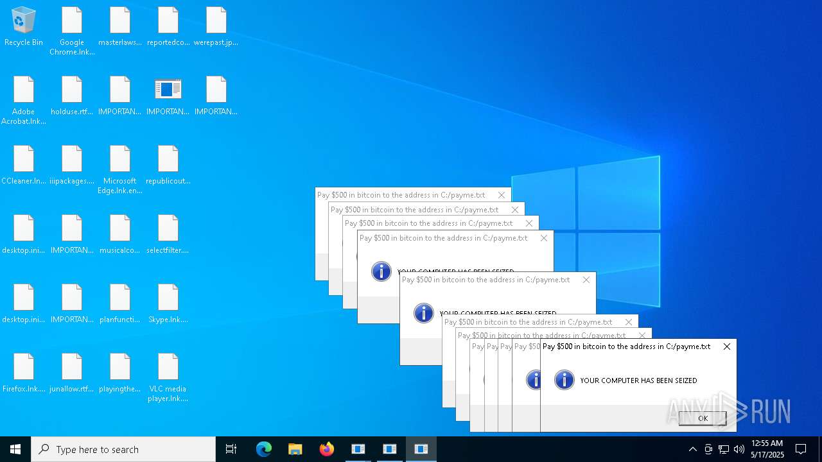Open the Action Center notifications icon
This screenshot has height=462, width=822.
[x=801, y=449]
